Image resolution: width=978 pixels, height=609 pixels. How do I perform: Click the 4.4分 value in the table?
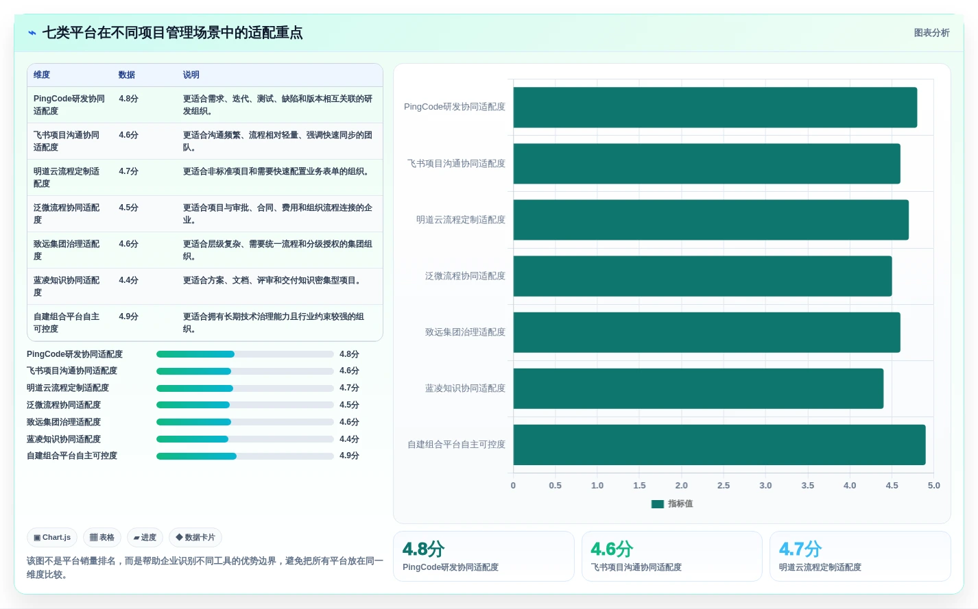[128, 280]
